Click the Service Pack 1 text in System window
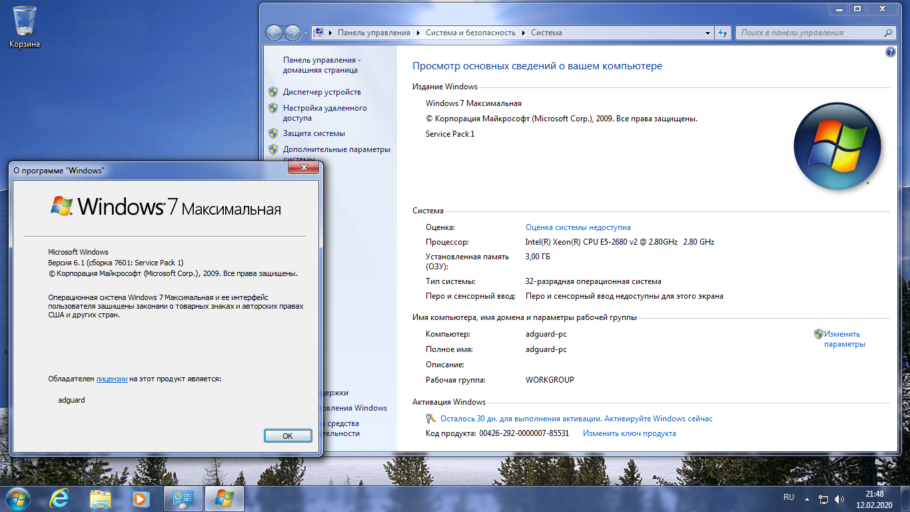The image size is (910, 512). [x=450, y=134]
